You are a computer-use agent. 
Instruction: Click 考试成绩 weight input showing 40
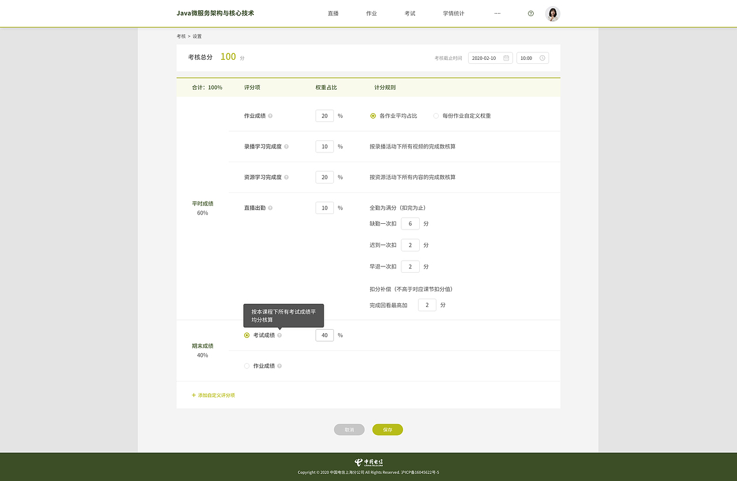point(325,335)
